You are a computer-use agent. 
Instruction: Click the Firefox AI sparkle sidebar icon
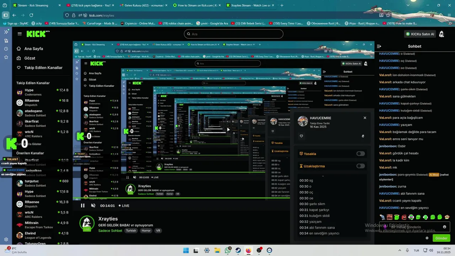6,32
